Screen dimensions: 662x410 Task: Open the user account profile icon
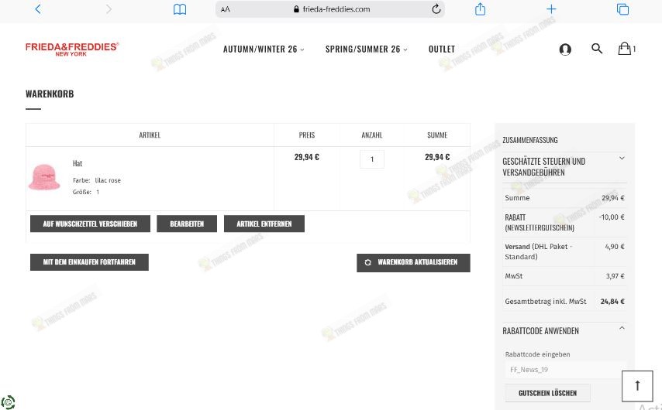pyautogui.click(x=565, y=50)
